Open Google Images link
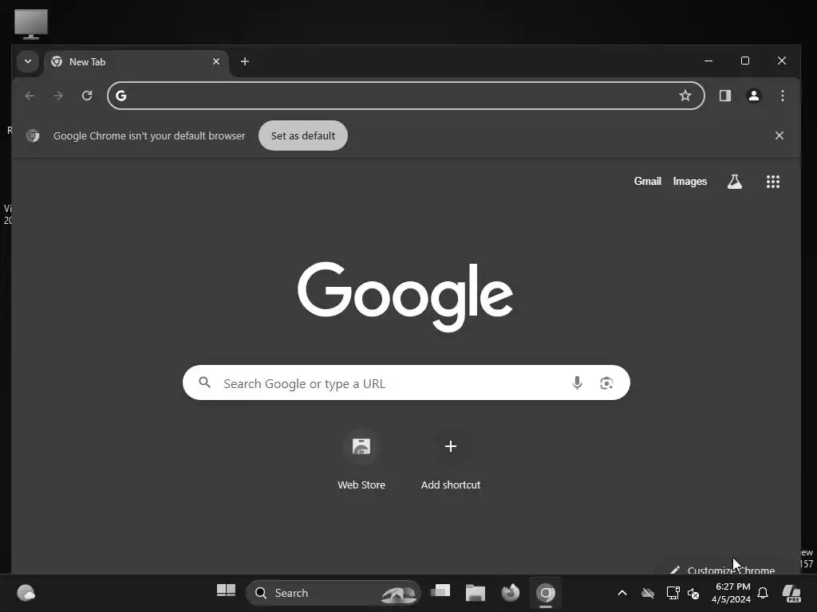This screenshot has width=817, height=612. coord(690,182)
